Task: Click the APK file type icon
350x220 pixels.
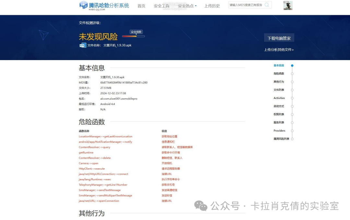Action: click(83, 45)
